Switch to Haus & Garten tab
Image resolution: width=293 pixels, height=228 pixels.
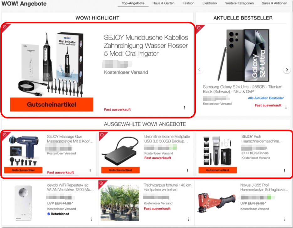tap(163, 3)
